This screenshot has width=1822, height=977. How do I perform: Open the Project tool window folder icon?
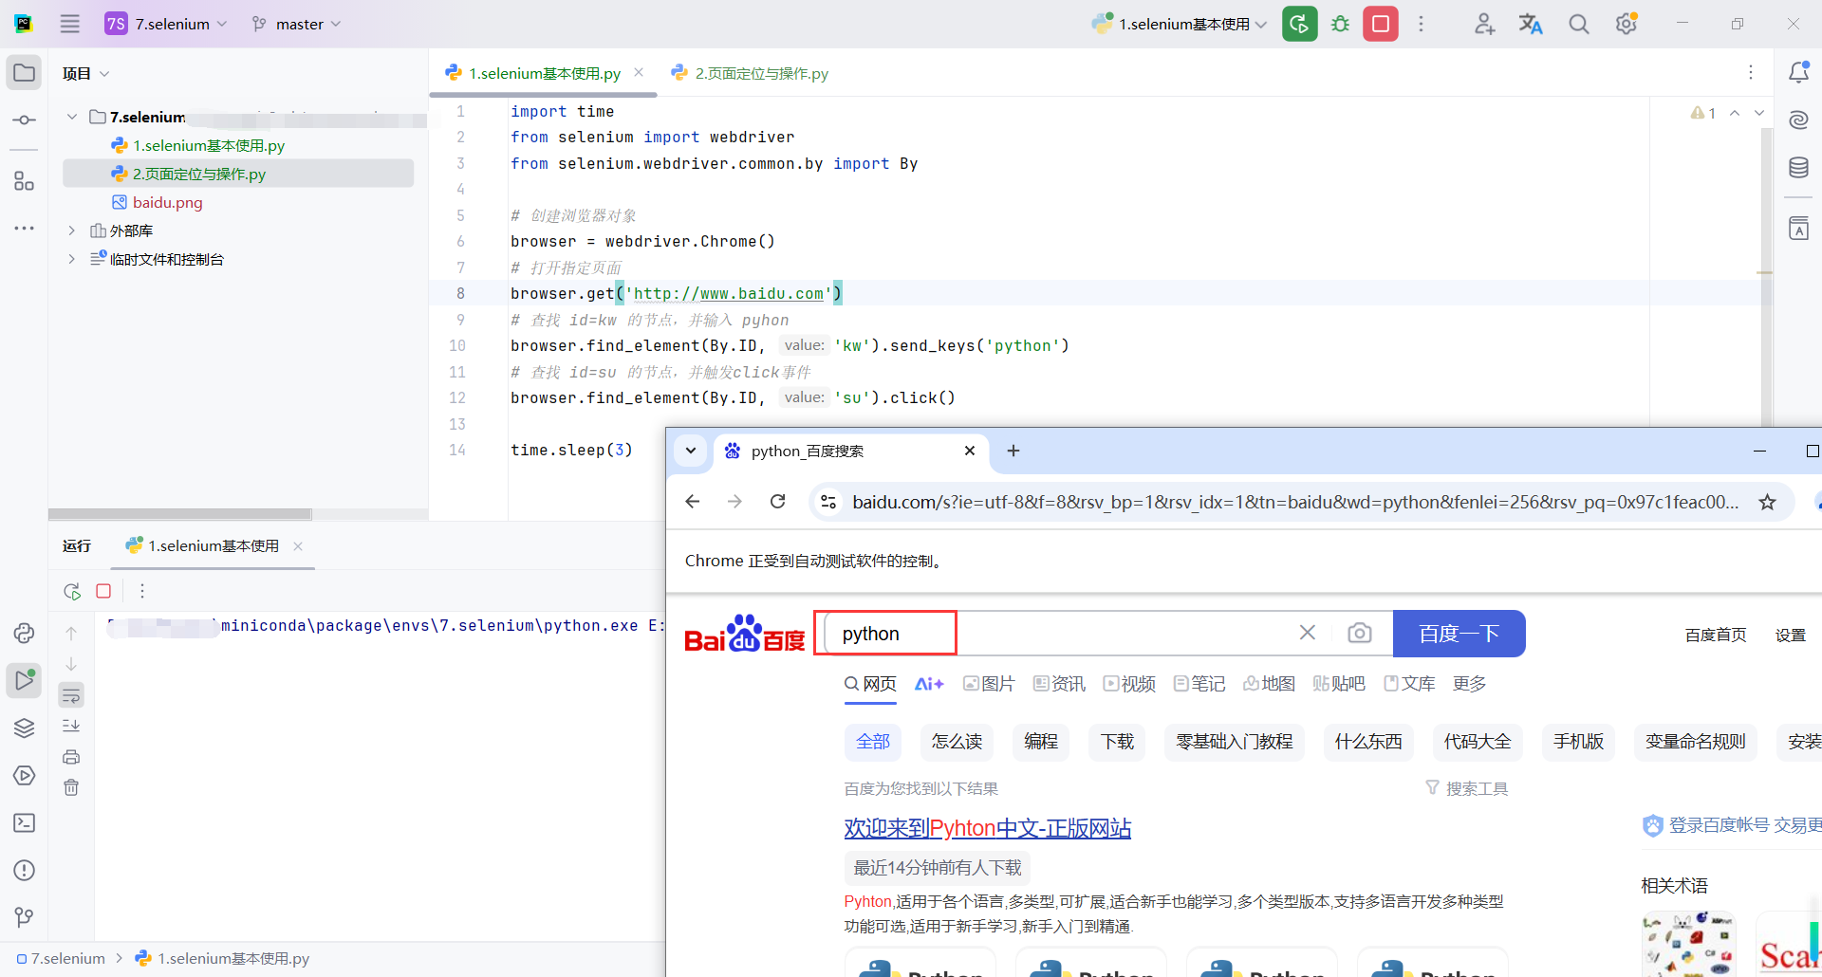point(24,73)
